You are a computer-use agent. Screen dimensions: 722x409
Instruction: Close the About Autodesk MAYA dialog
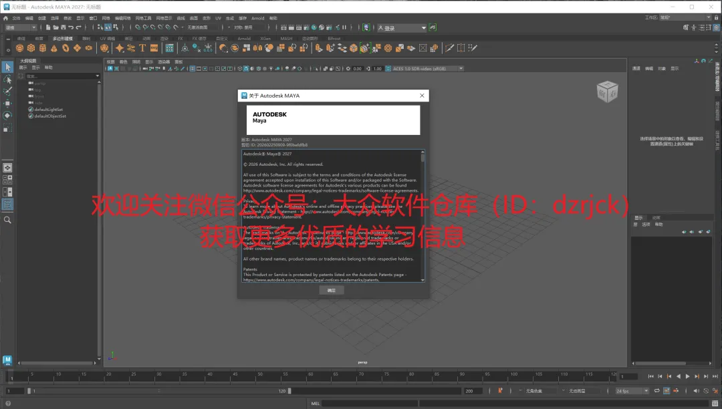click(x=422, y=96)
